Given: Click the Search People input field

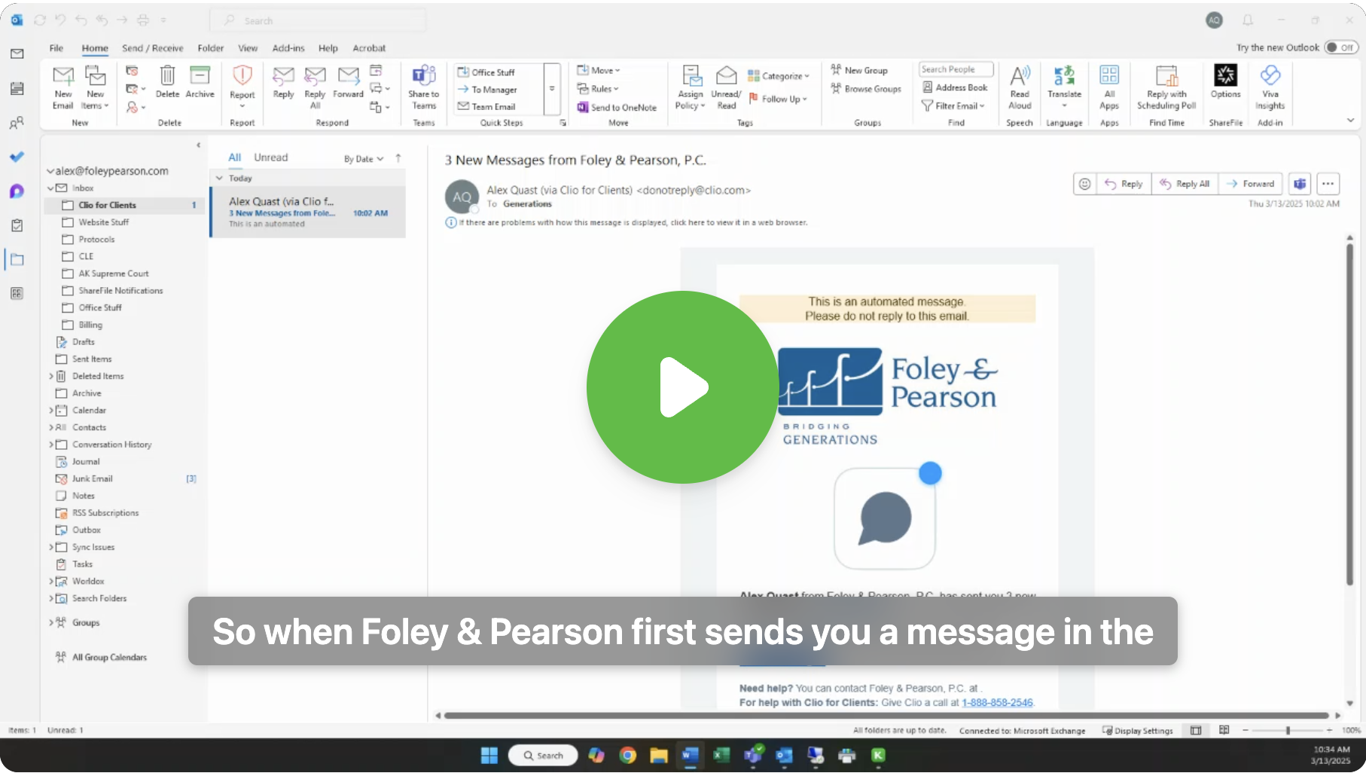Looking at the screenshot, I should point(956,69).
